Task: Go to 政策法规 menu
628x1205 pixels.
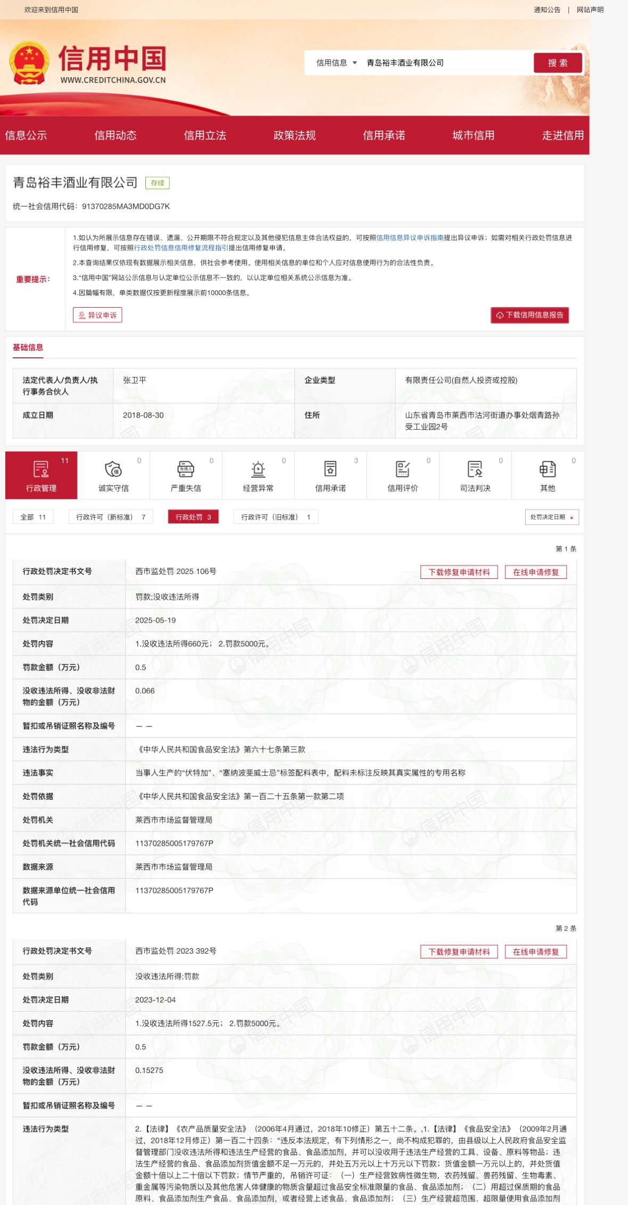Action: point(295,135)
